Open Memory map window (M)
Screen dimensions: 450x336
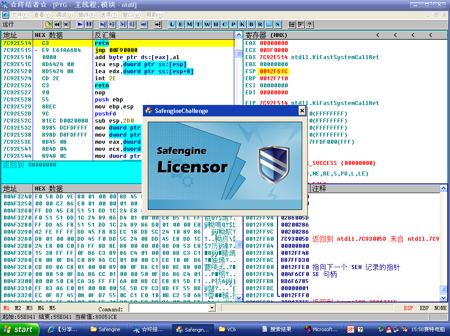click(x=189, y=24)
